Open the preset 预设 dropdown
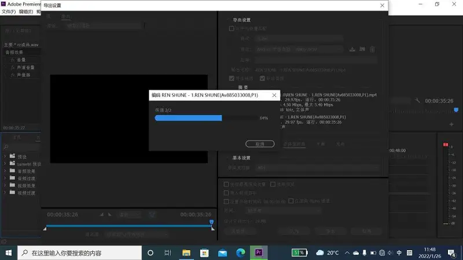 pos(299,49)
